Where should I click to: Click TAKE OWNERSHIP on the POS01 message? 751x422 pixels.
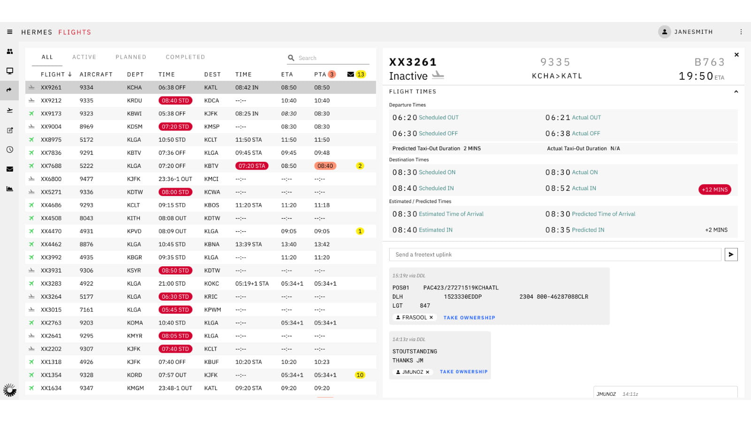click(469, 317)
